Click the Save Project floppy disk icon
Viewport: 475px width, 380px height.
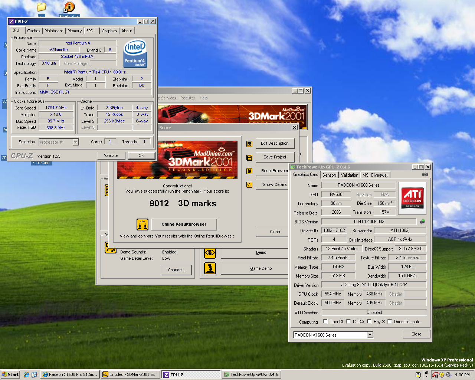point(249,157)
